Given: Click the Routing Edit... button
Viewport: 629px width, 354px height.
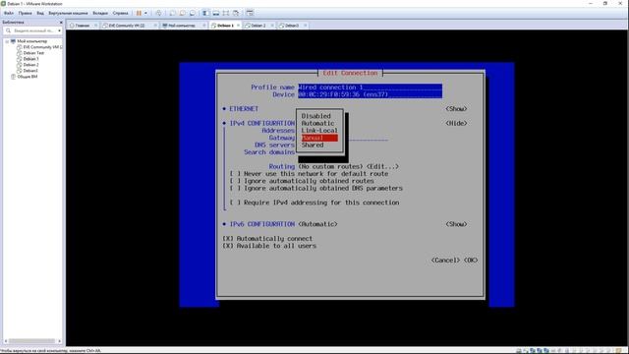Looking at the screenshot, I should (x=382, y=166).
